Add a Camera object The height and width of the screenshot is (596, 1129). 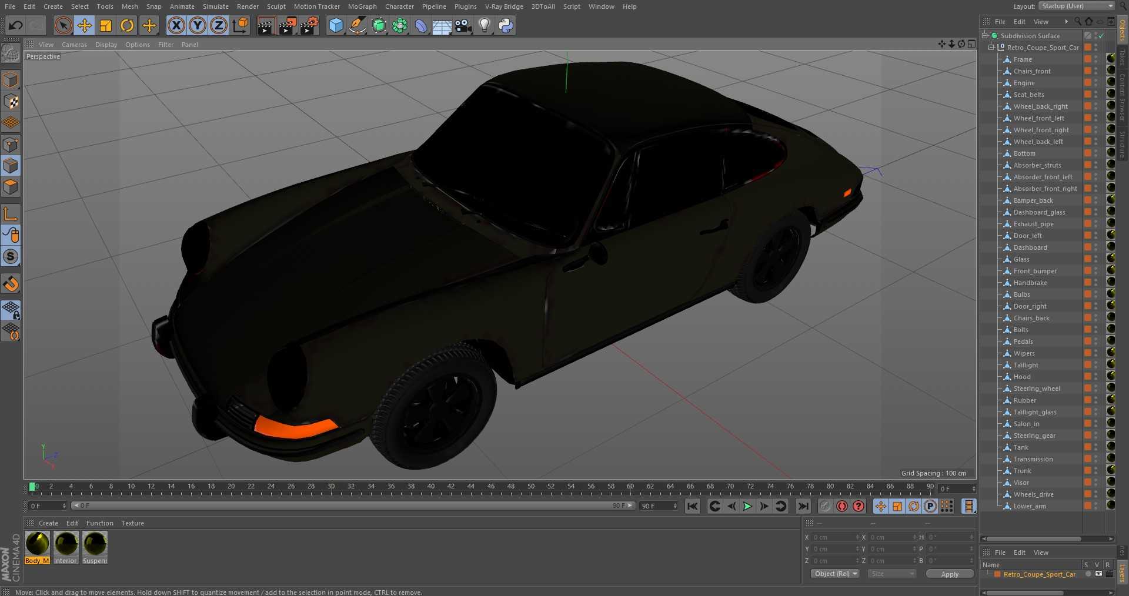click(463, 25)
